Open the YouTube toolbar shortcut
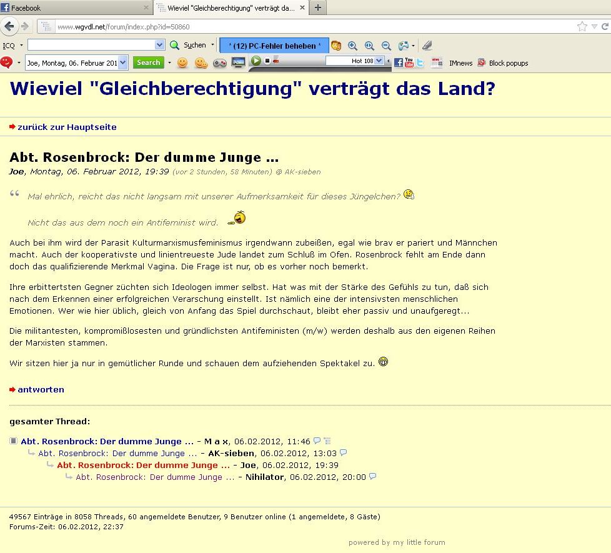The width and height of the screenshot is (611, 553). [409, 62]
